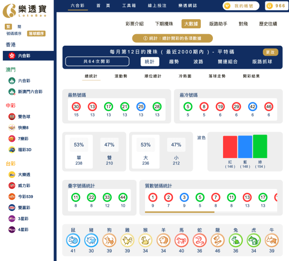This screenshot has width=289, height=261.
Task: Toggle 落球順序 ball order display
Action: 36,34
